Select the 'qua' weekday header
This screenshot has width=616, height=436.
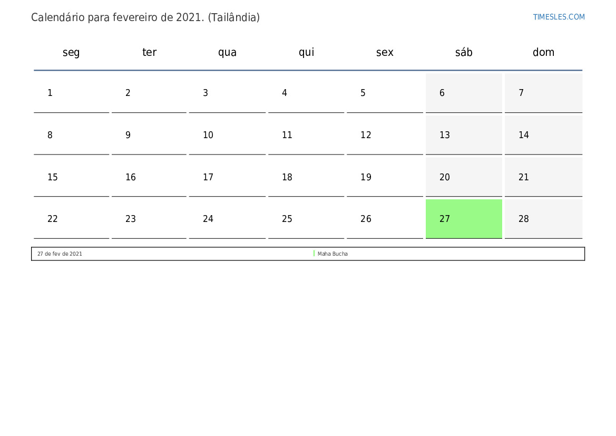click(x=227, y=52)
